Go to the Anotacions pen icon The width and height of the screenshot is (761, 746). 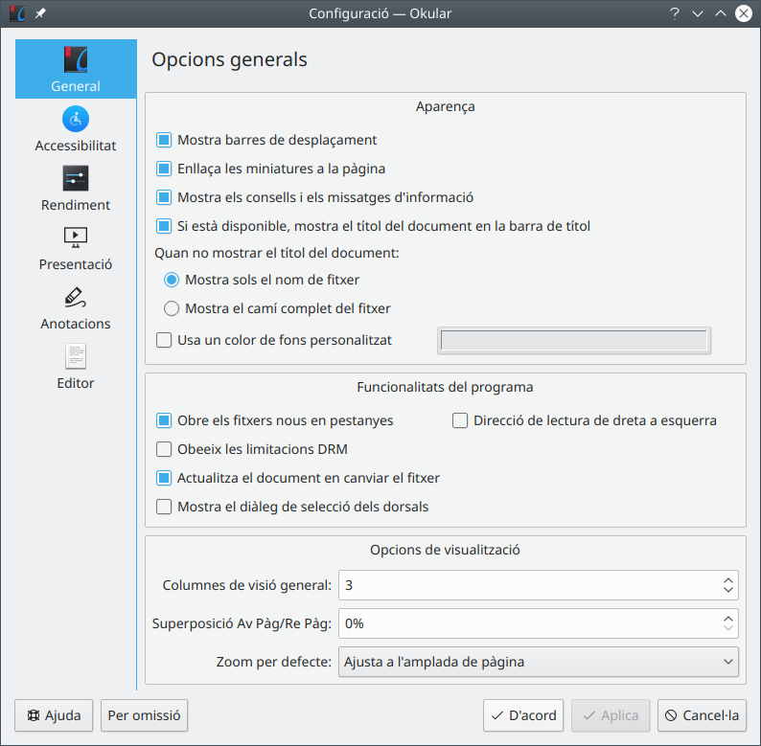coord(76,297)
